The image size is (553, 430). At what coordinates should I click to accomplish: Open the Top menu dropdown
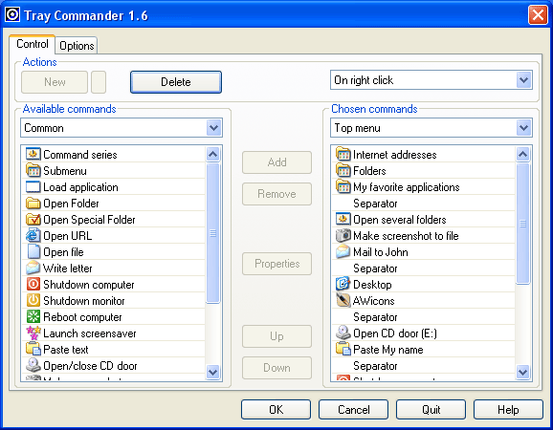pos(523,127)
